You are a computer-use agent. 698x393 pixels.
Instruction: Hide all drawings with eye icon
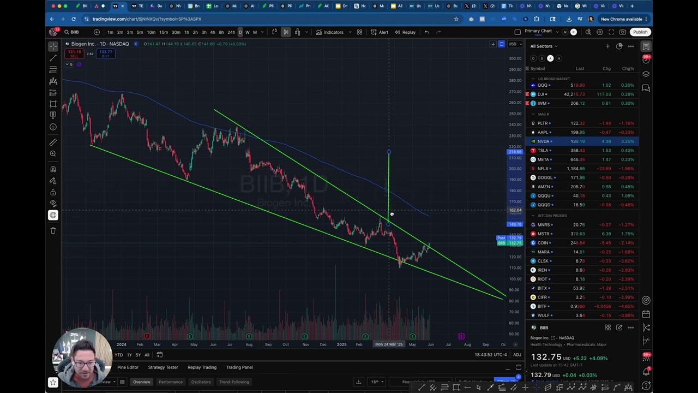[53, 204]
